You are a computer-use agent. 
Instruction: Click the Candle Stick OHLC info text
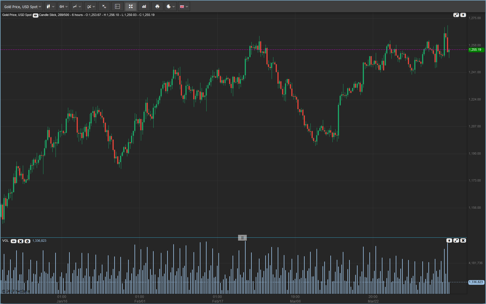pyautogui.click(x=97, y=15)
